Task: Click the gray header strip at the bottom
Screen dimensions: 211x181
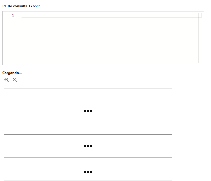Action: coord(88,180)
